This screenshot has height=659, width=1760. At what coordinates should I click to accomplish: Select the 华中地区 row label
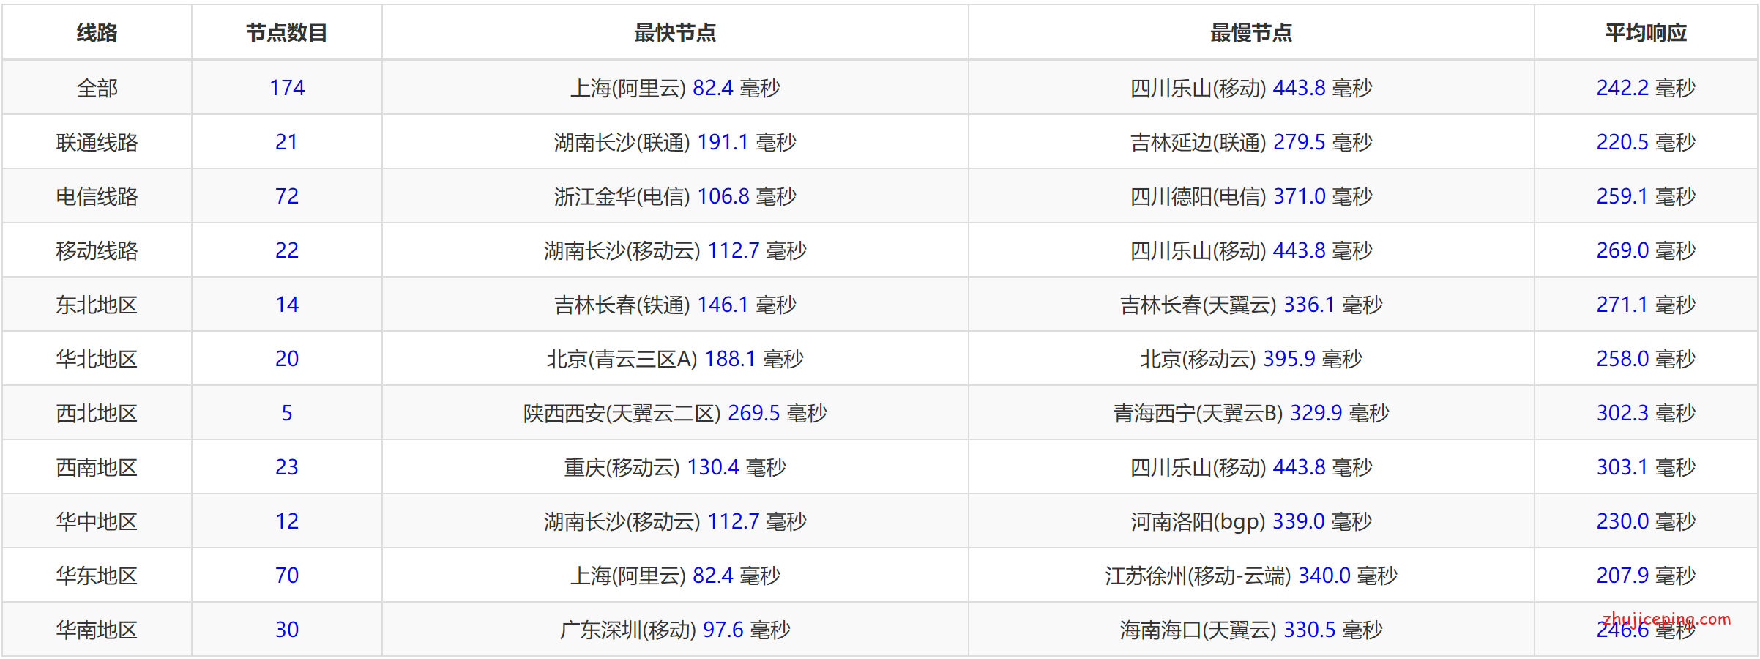[x=97, y=521]
